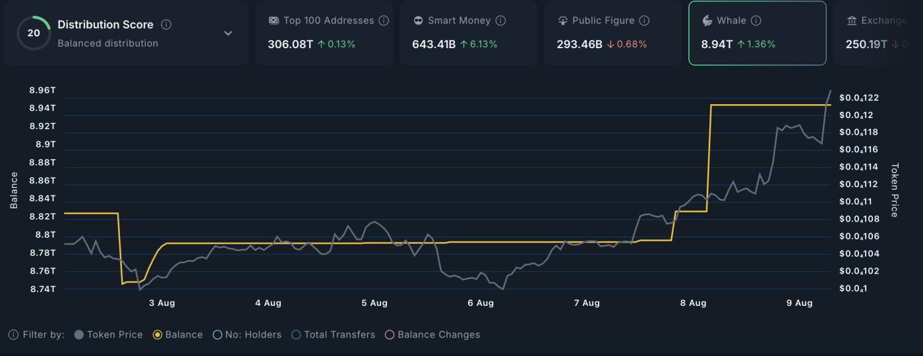The image size is (923, 356).
Task: Click the Token Price axis title
Action: [x=895, y=190]
